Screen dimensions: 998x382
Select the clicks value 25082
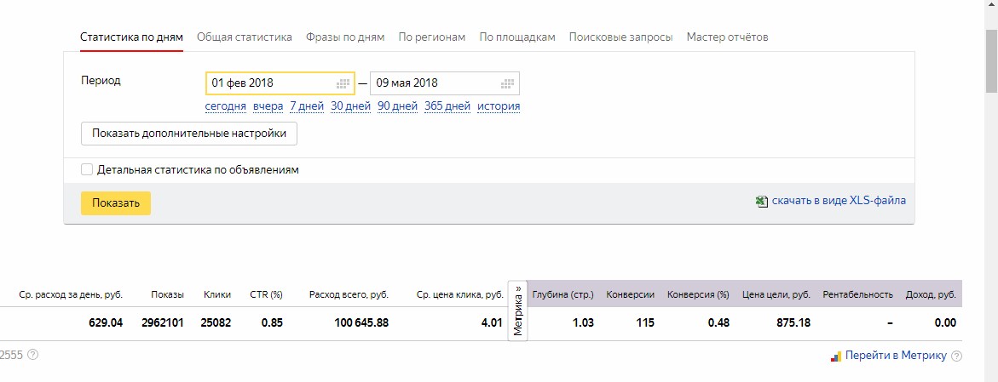(216, 323)
